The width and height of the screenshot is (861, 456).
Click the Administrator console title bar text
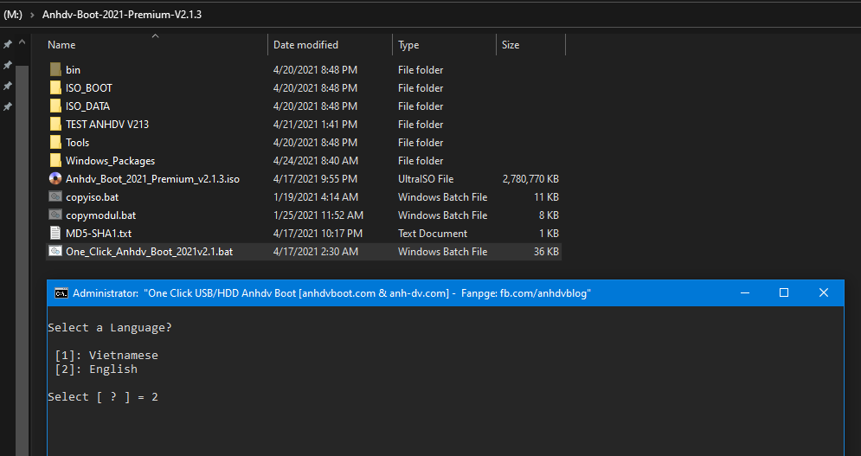tap(331, 292)
